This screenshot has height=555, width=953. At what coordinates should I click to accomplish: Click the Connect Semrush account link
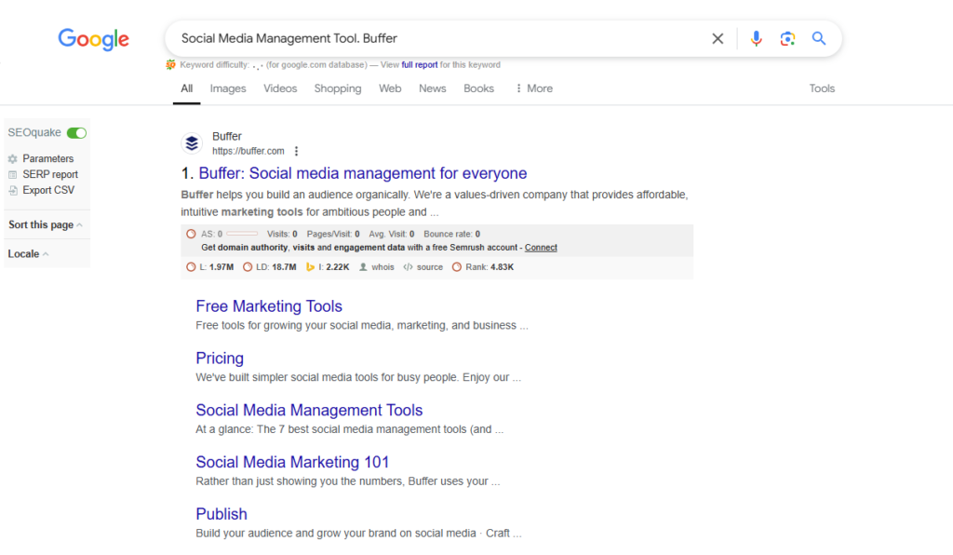coord(541,248)
